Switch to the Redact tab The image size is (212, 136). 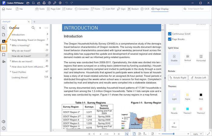tap(133, 9)
